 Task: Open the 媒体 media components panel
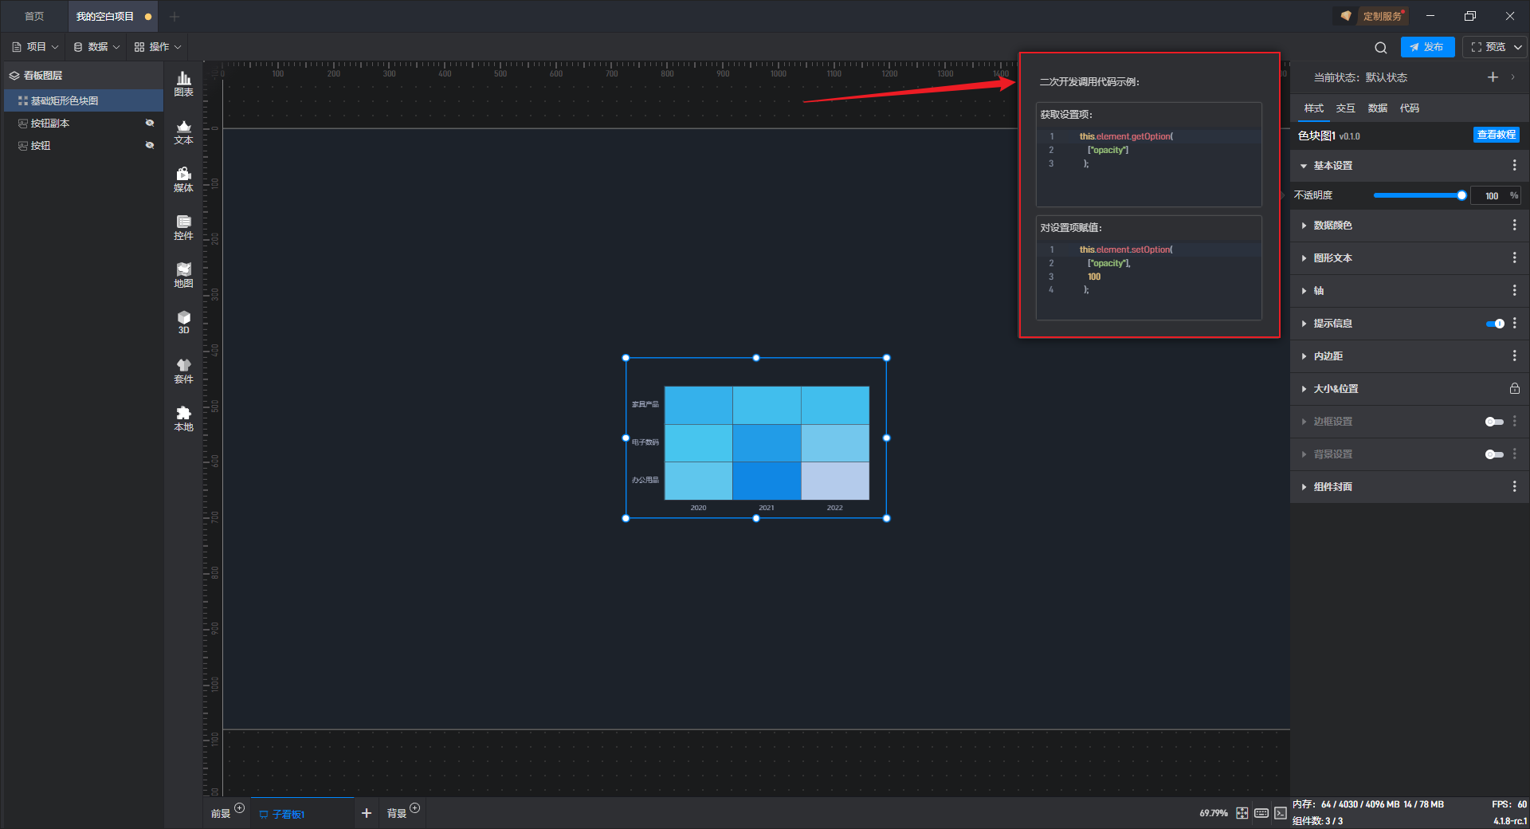point(183,179)
